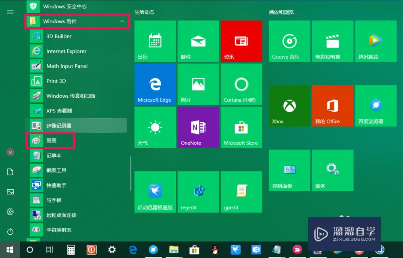
Task: Open the red 资讯 news tile
Action: click(x=241, y=41)
